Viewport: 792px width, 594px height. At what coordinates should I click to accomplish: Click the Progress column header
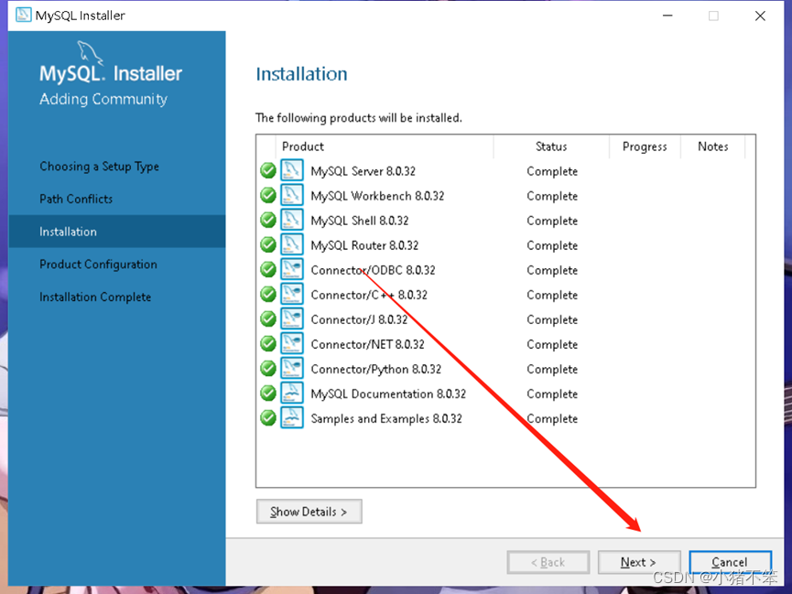645,146
